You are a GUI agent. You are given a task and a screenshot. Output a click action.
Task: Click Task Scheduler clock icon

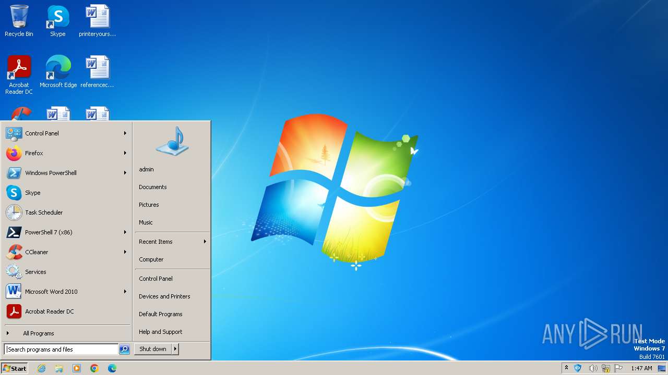tap(14, 213)
